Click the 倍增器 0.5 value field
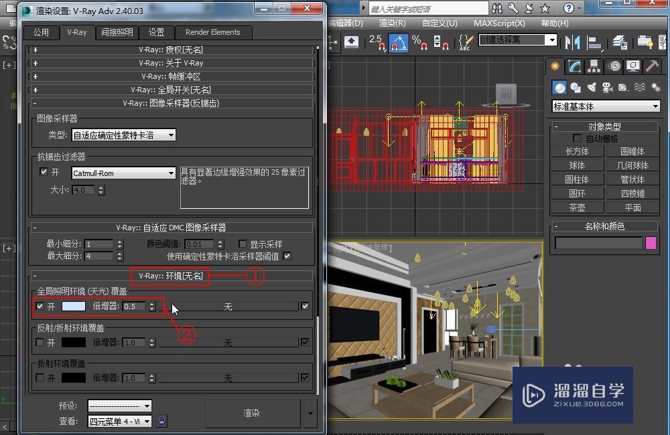The width and height of the screenshot is (670, 435). [134, 307]
